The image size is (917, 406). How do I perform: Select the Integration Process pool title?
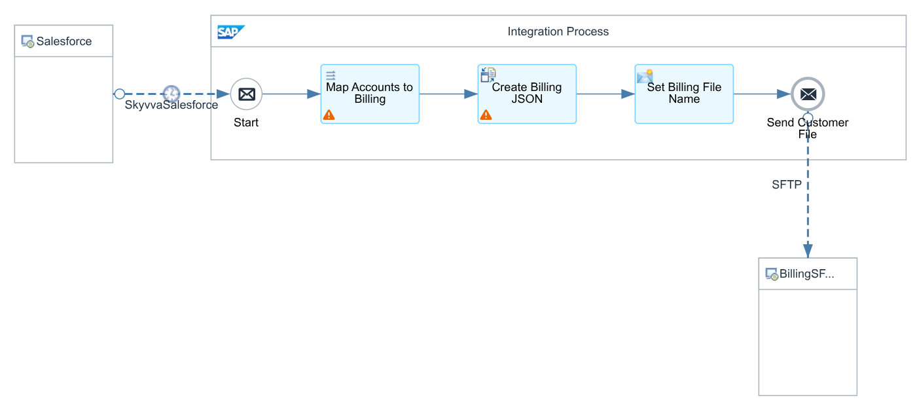(558, 31)
